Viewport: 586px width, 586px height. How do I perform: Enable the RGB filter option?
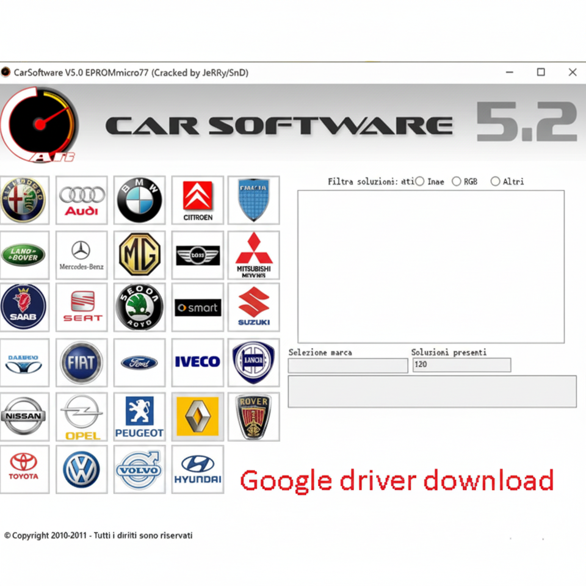coord(457,181)
